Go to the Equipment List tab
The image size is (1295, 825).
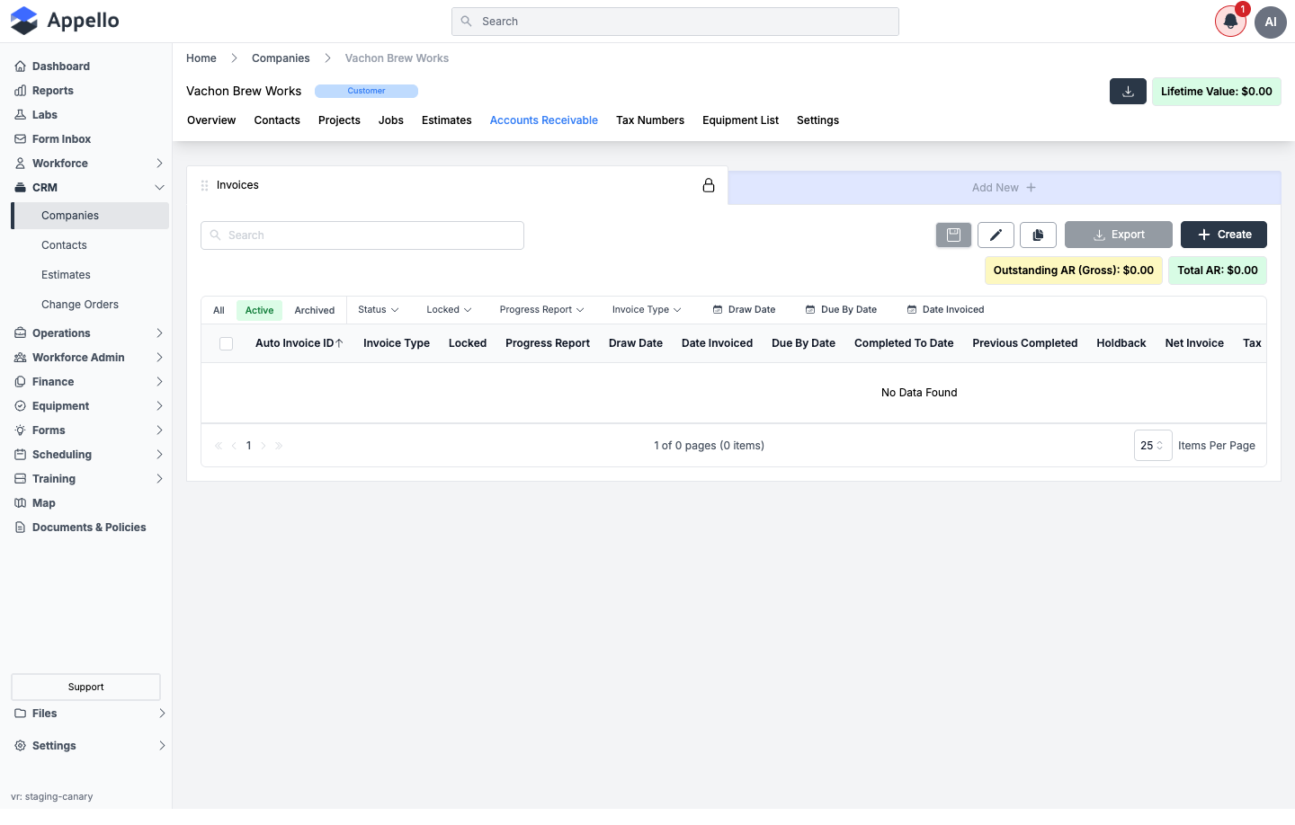pos(741,120)
